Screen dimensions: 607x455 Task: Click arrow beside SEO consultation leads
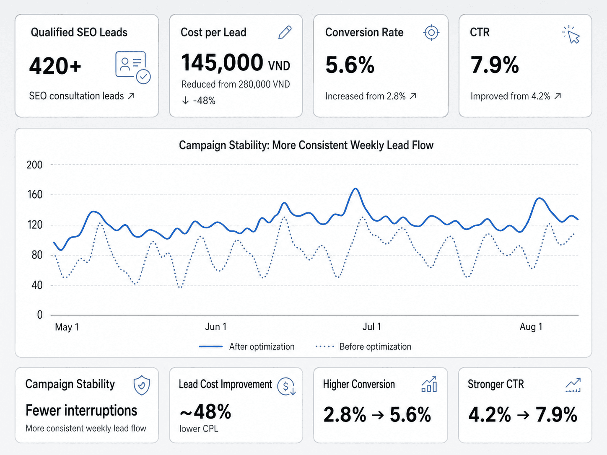[x=131, y=96]
